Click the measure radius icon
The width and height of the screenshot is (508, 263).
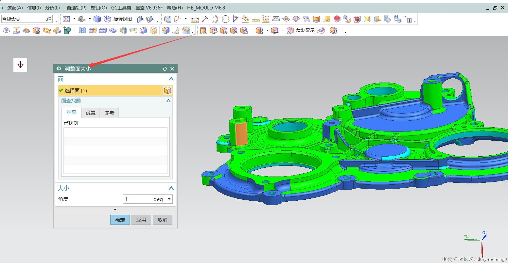coord(205,19)
